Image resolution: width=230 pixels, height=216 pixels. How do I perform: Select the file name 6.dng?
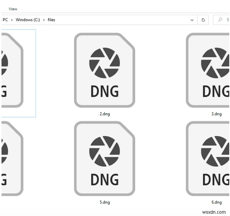coord(216,202)
